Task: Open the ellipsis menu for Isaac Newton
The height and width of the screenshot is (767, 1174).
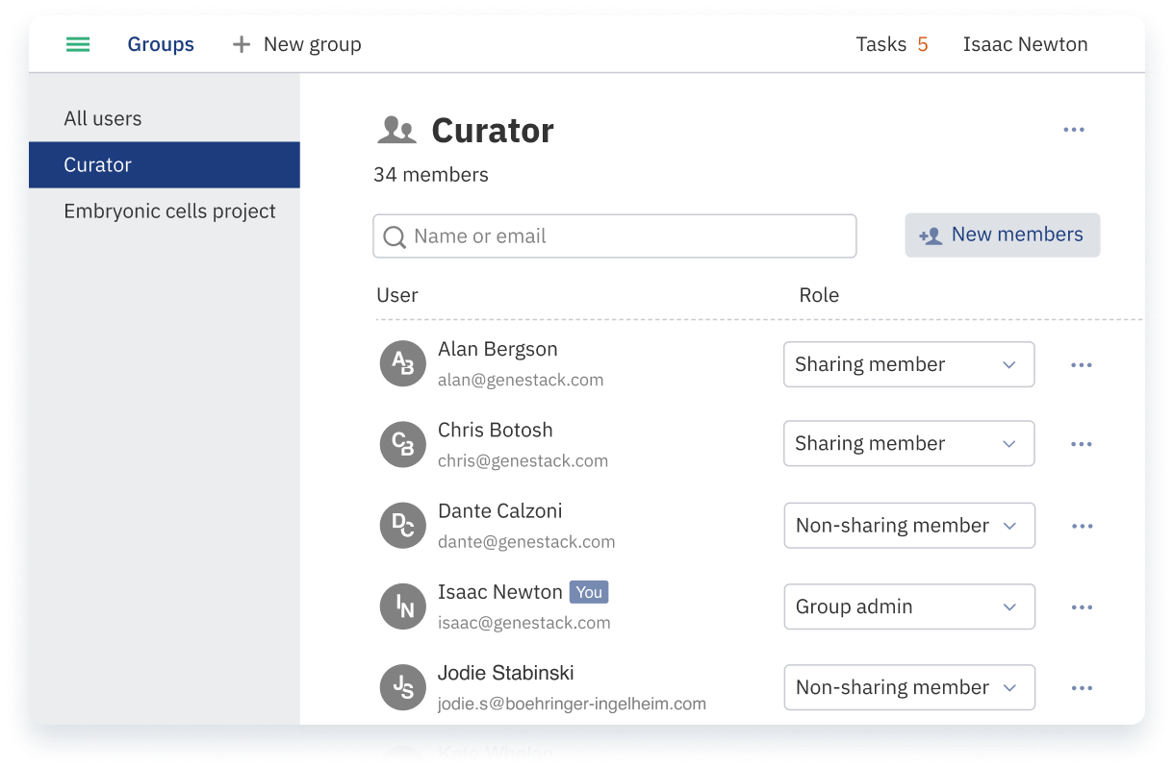Action: click(x=1082, y=606)
